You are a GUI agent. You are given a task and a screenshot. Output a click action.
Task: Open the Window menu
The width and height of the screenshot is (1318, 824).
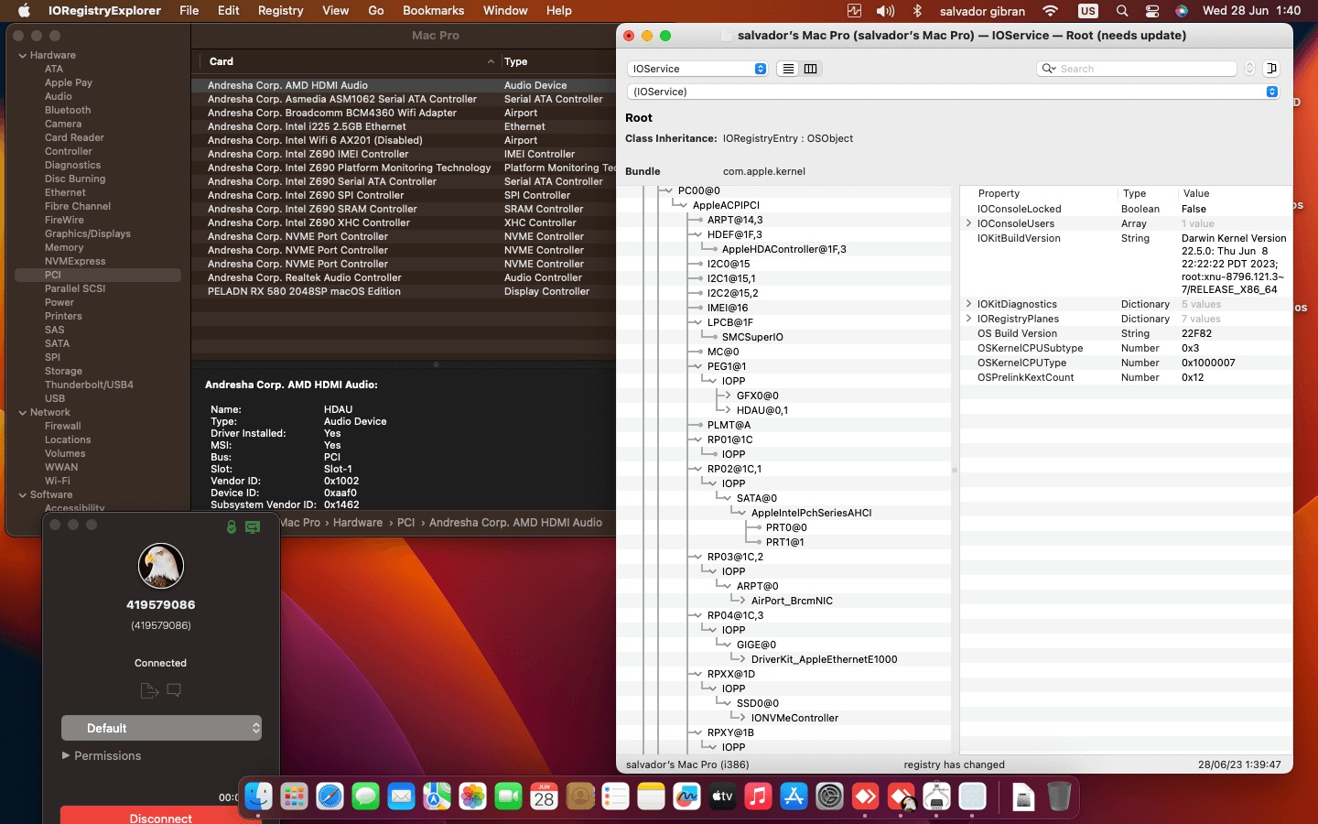[x=505, y=11]
